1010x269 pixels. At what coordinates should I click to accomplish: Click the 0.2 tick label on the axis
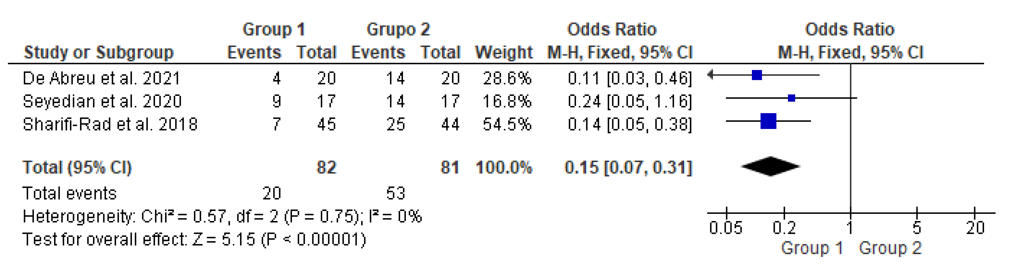point(784,228)
